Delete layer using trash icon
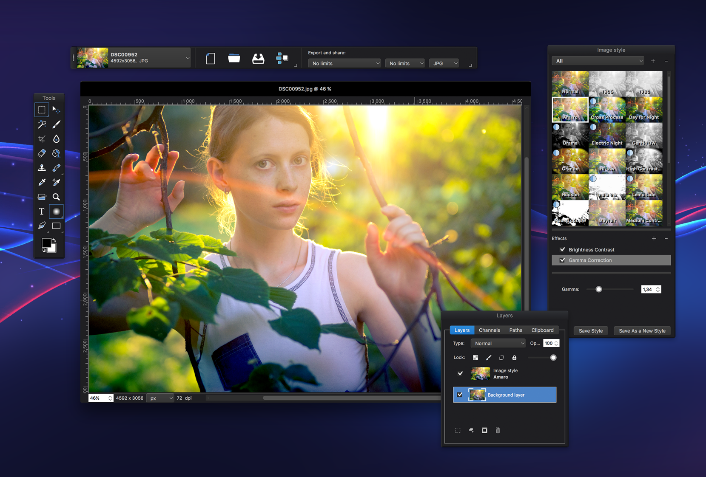706x477 pixels. [x=498, y=430]
